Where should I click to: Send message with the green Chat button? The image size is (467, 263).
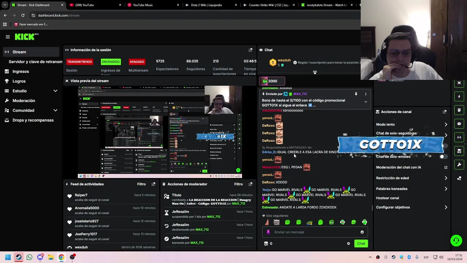(x=361, y=244)
